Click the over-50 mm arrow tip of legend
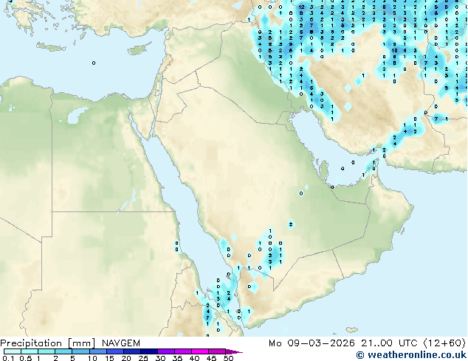The image size is (468, 361). (234, 351)
